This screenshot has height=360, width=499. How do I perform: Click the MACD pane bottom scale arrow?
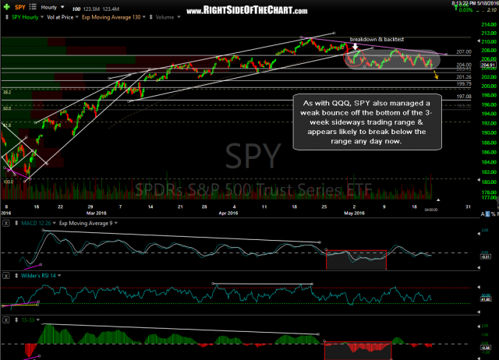(479, 268)
